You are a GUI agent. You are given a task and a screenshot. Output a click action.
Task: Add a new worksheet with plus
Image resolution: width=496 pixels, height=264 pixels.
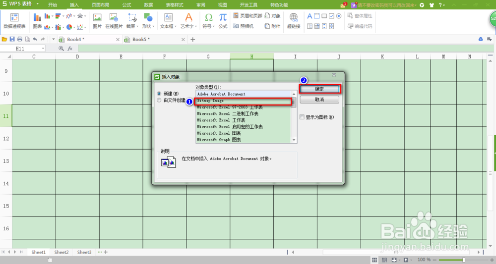106,252
